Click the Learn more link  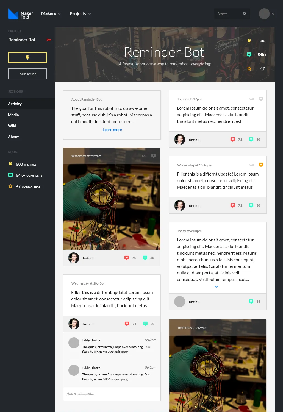[112, 130]
